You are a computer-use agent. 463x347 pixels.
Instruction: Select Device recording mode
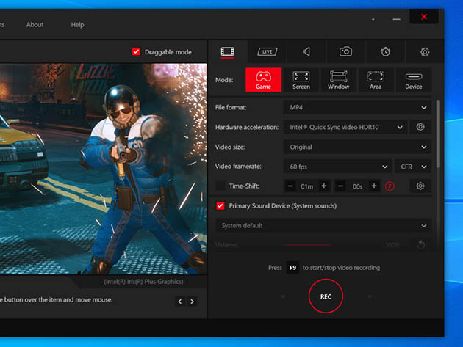pyautogui.click(x=413, y=80)
